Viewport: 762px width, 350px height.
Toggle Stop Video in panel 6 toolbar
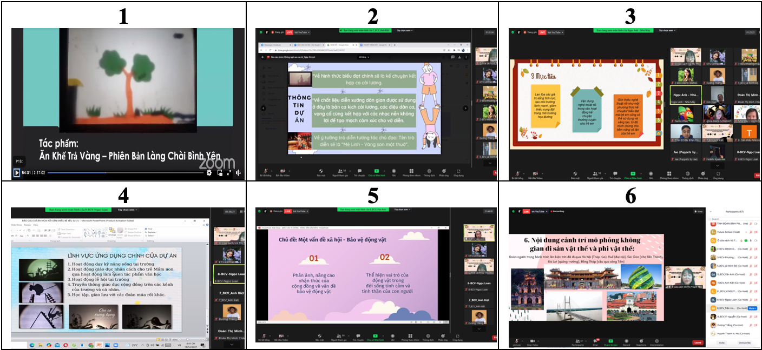click(533, 342)
